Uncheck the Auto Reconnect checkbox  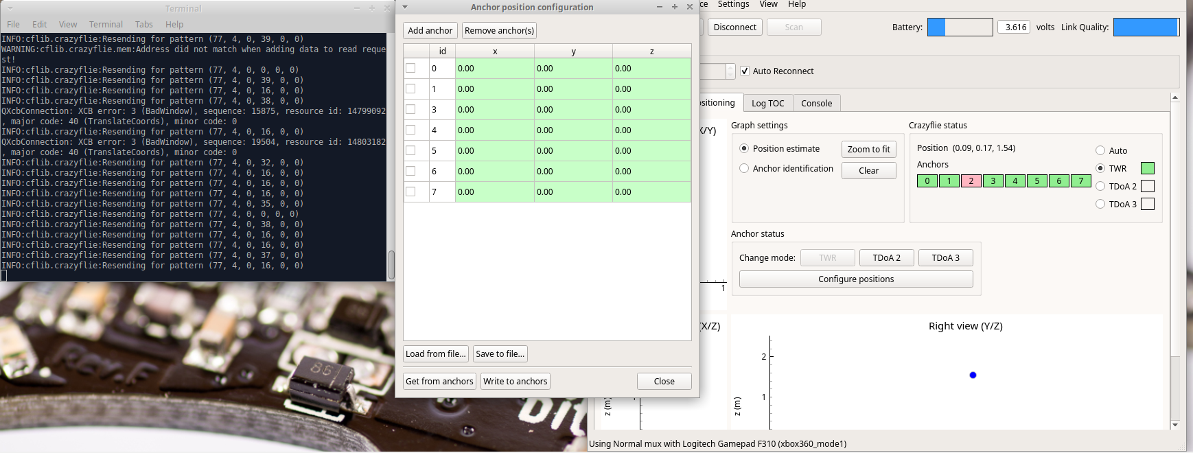coord(745,71)
